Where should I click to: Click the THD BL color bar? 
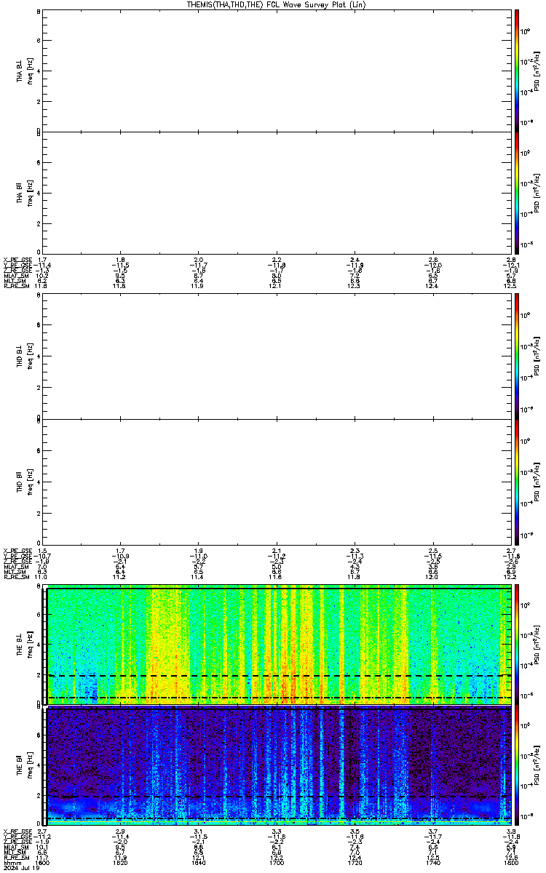pyautogui.click(x=517, y=356)
